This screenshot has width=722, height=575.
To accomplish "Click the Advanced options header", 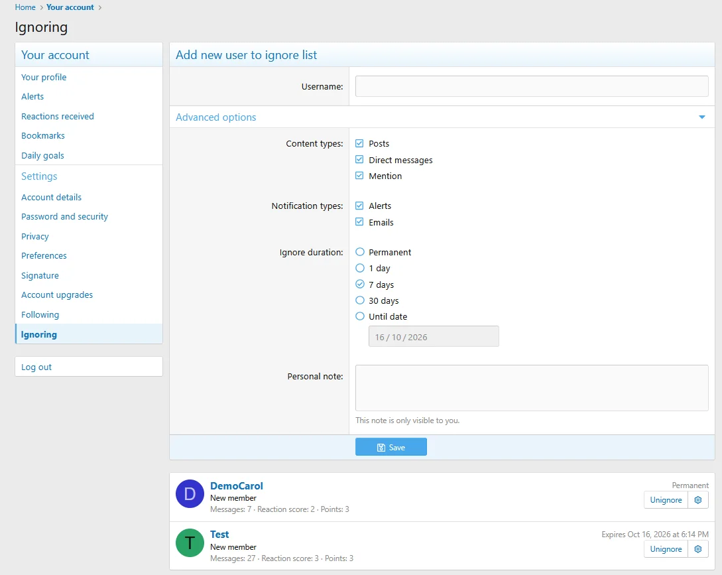I will point(216,117).
